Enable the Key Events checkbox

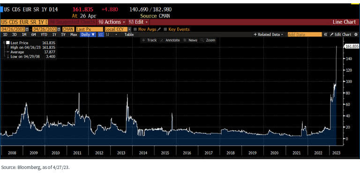[165, 30]
